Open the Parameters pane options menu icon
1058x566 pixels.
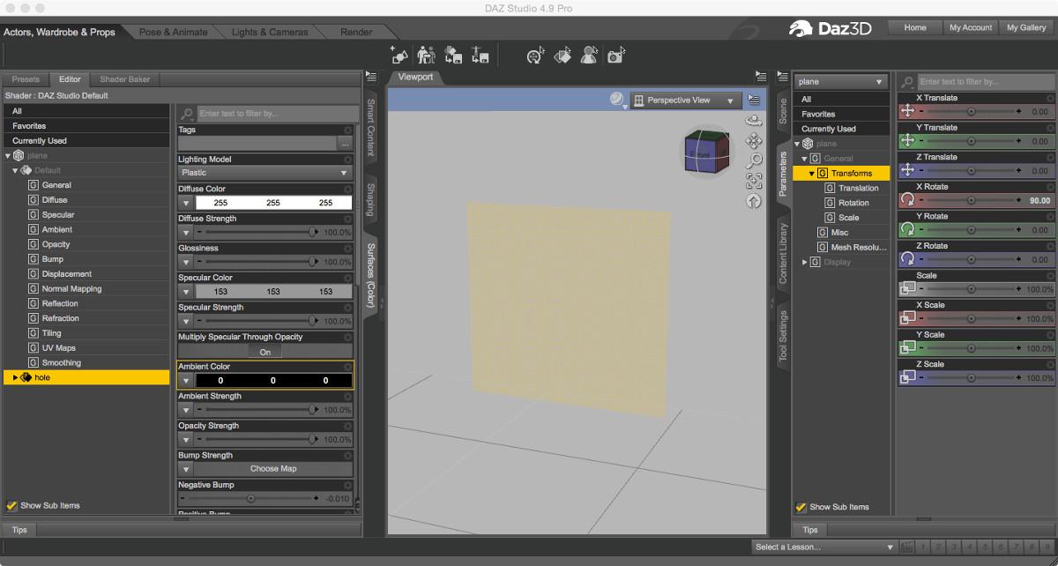[781, 78]
